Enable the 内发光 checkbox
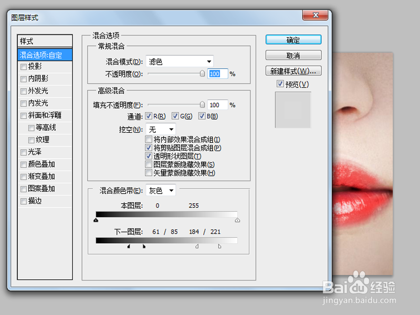 [x=24, y=103]
